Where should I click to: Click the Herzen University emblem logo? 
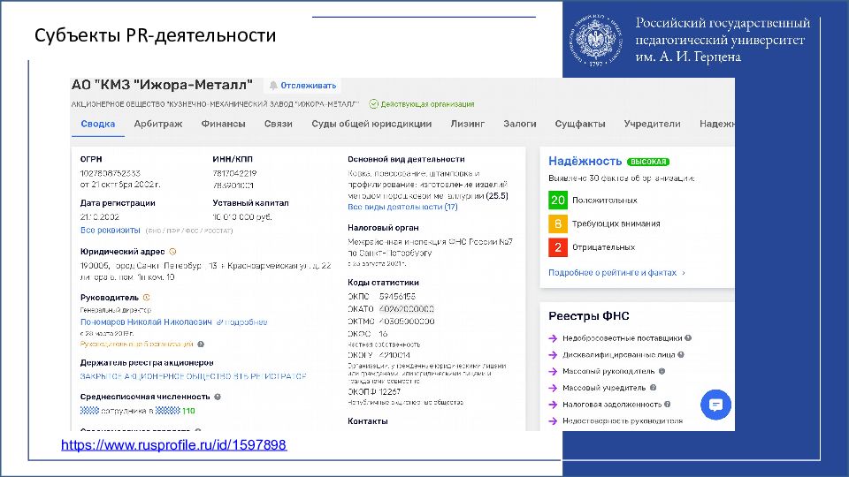pyautogui.click(x=595, y=40)
